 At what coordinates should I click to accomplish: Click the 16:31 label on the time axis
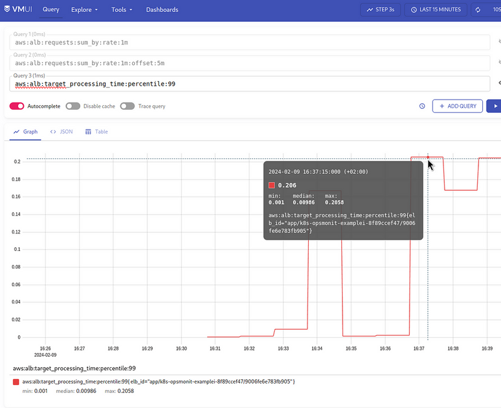(215, 349)
